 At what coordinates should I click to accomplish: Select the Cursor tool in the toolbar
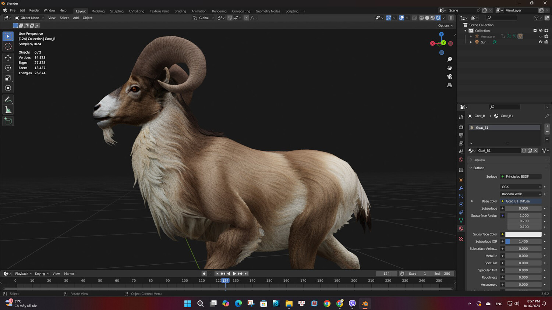click(x=8, y=46)
